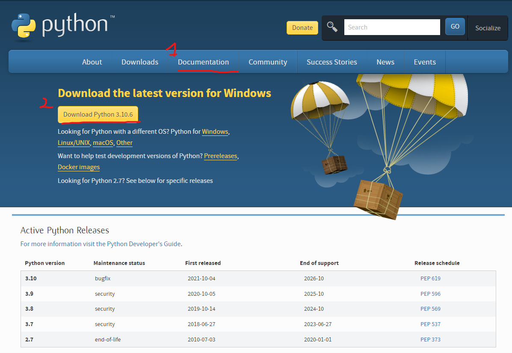
Task: Click the bugfix status cell
Action: coord(103,278)
